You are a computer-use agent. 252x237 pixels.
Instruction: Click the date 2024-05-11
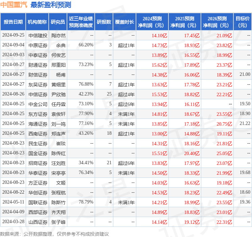click(13, 202)
